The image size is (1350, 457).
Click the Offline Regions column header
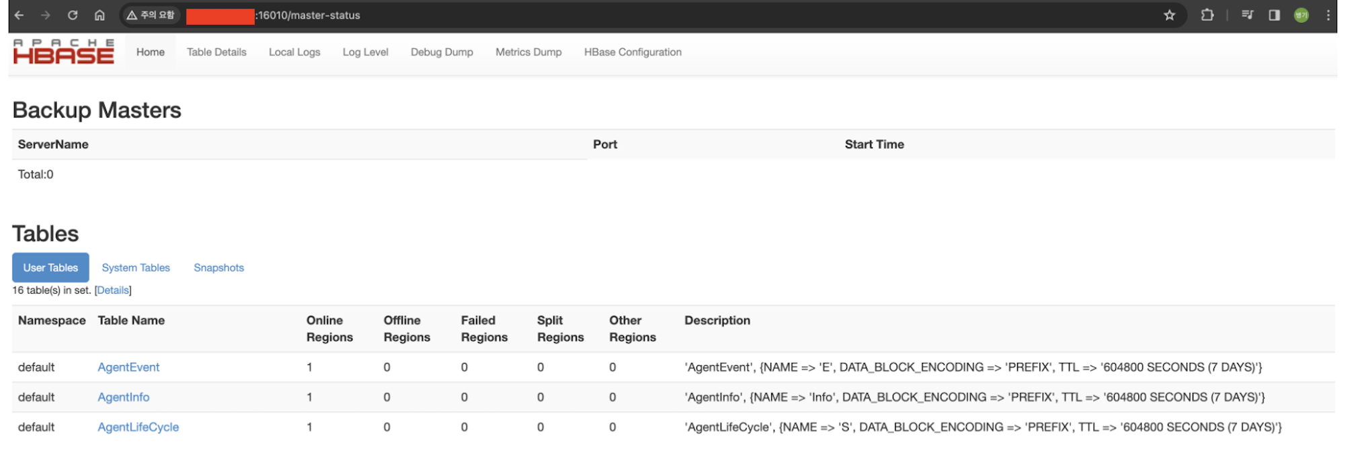point(407,329)
